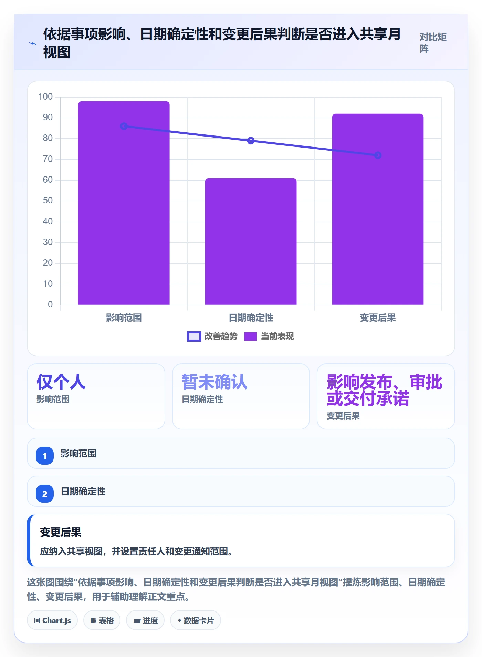This screenshot has height=657, width=482.
Task: Click the trend line point over 日期确定性
Action: point(251,141)
